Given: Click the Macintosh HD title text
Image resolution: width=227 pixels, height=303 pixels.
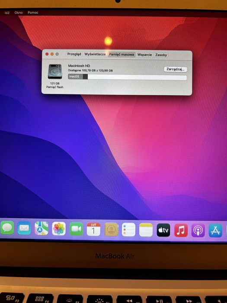Looking at the screenshot, I should (79, 66).
